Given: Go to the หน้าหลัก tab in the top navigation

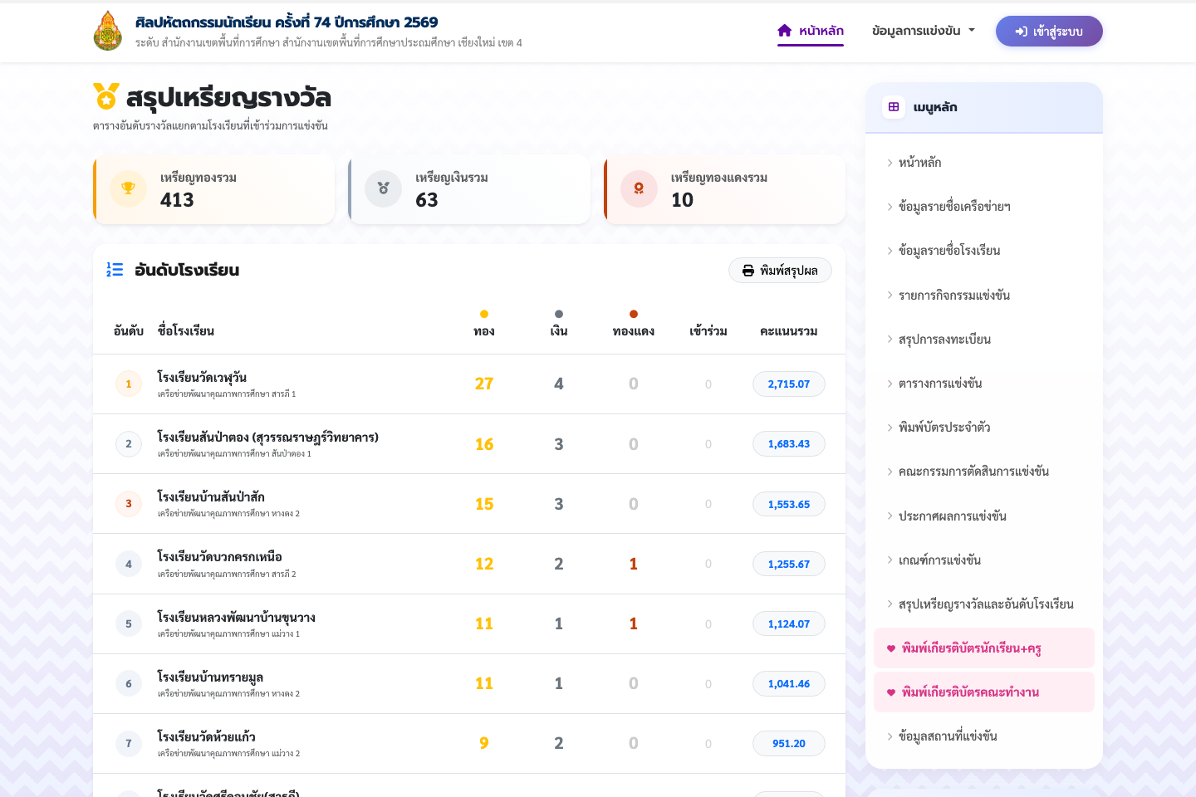Looking at the screenshot, I should [811, 31].
